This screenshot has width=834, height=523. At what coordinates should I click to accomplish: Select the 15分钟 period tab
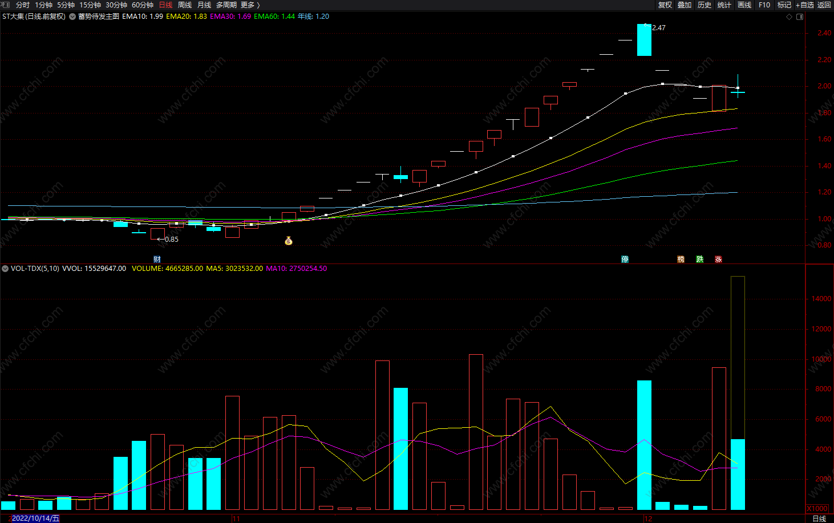90,5
